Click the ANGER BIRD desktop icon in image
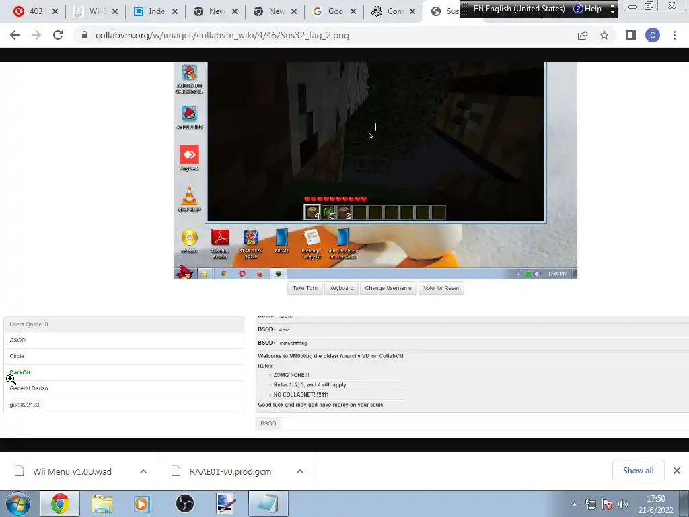The image size is (689, 517). (189, 117)
